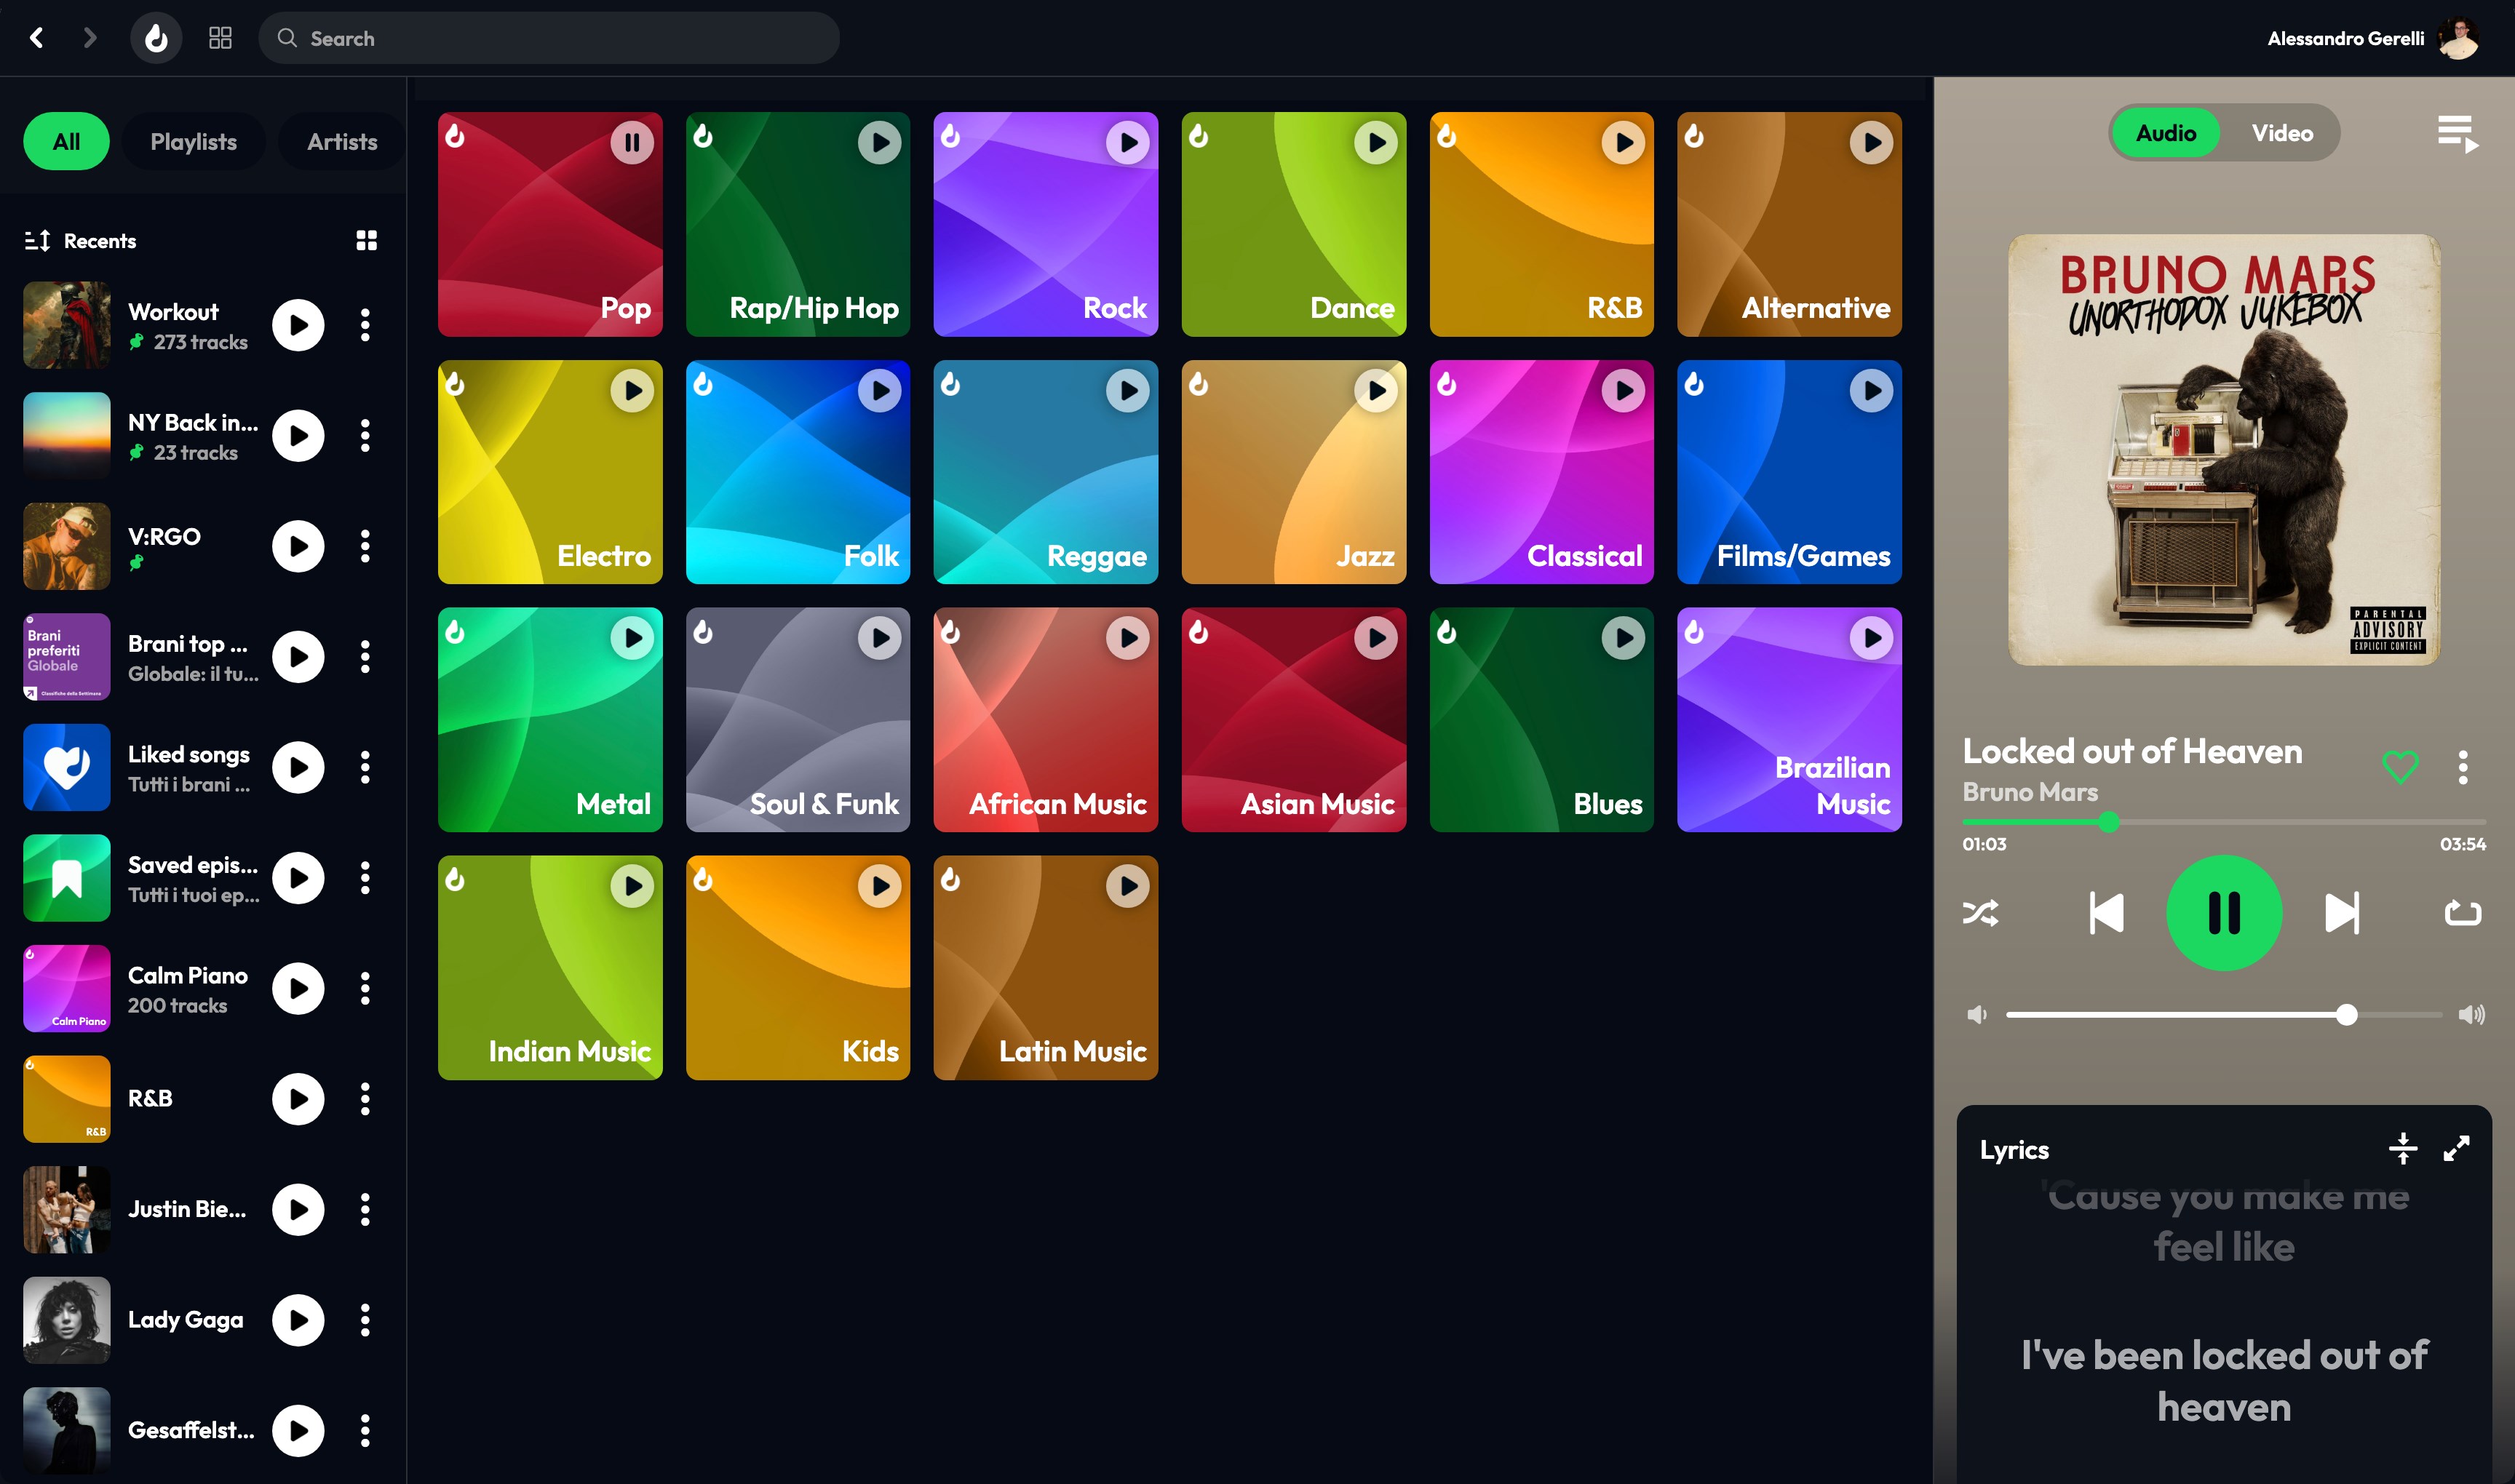Skip to previous track
The width and height of the screenshot is (2515, 1484).
click(x=2106, y=912)
